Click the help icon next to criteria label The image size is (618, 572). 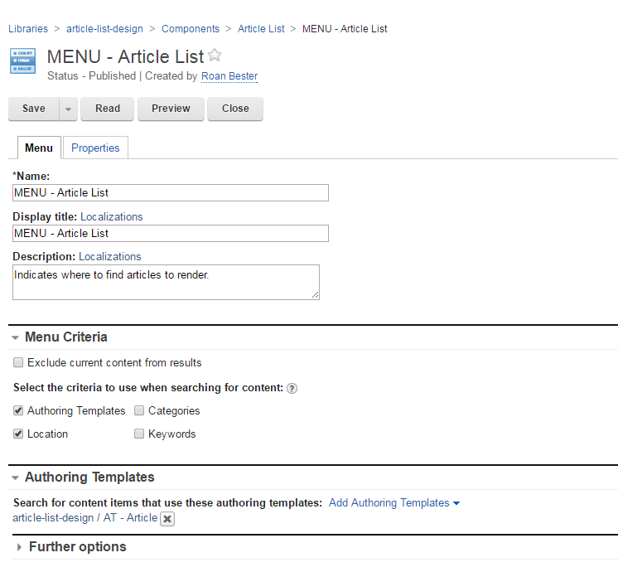pyautogui.click(x=292, y=388)
